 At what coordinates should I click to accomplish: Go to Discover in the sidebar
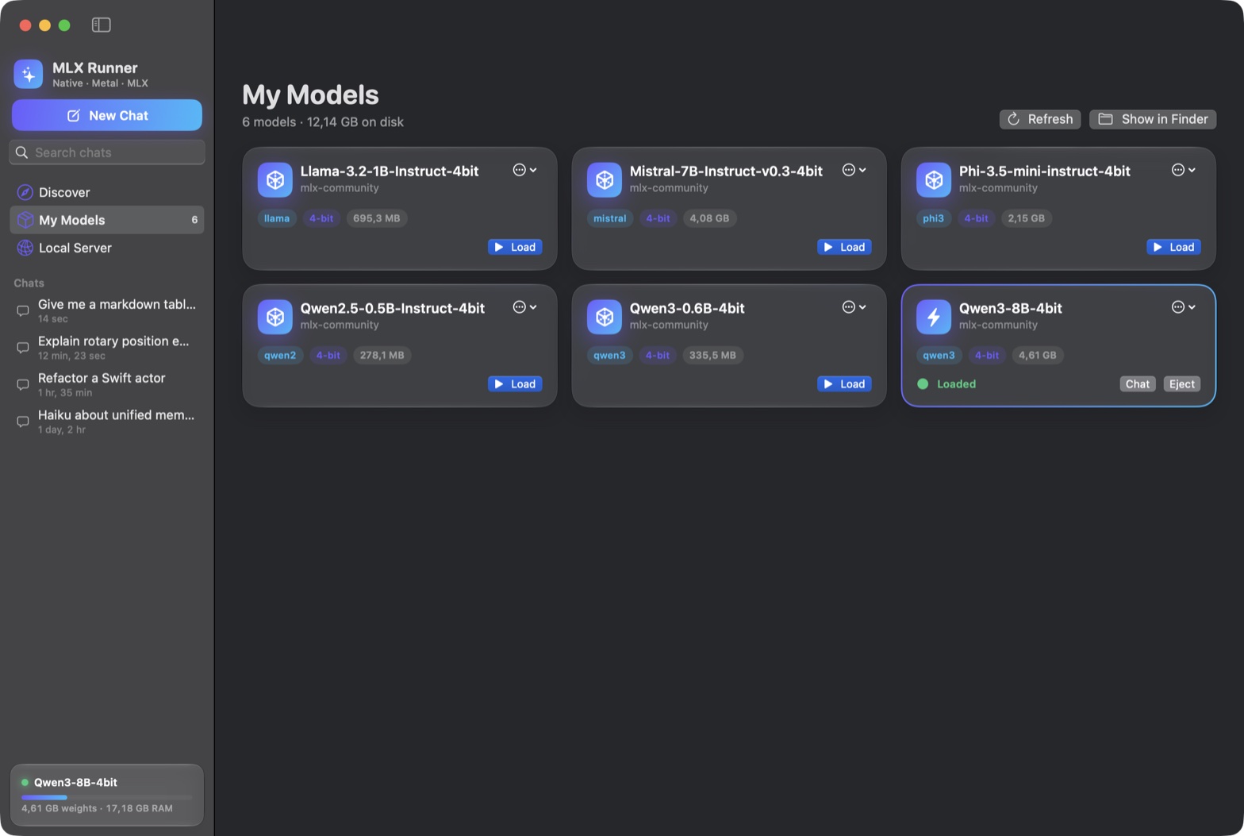tap(107, 192)
